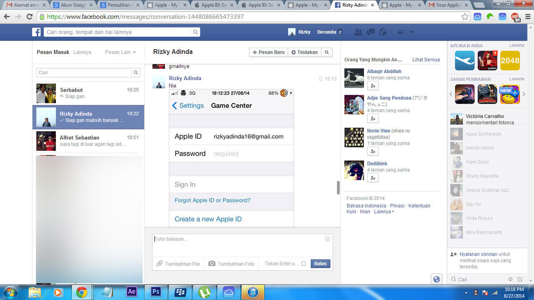Image resolution: width=534 pixels, height=300 pixels.
Task: Click the Pesan Baru button
Action: (x=269, y=52)
